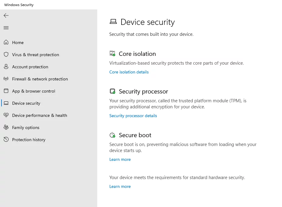The image size is (282, 207).
Task: Click the Account protection person icon
Action: tap(6, 67)
